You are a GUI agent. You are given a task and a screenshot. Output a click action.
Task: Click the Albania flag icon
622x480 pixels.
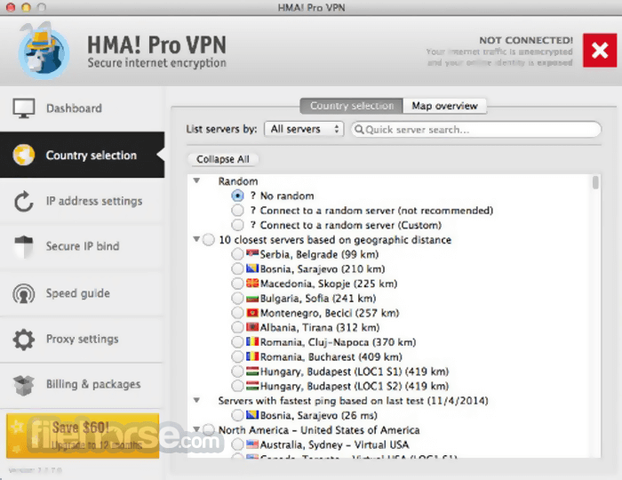[x=252, y=327]
